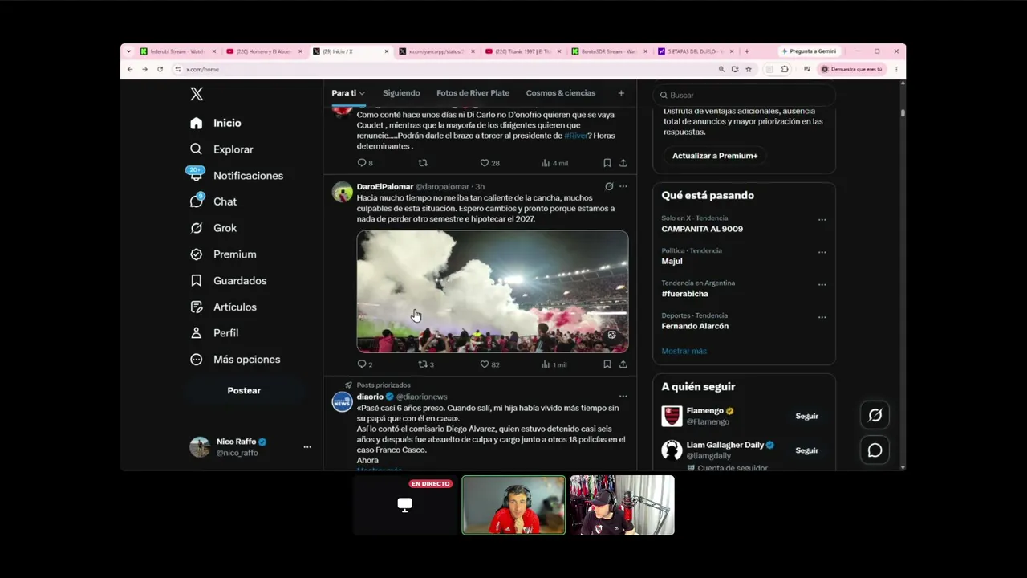
Task: Switch to the Titanic 1997 browser tab
Action: click(x=523, y=51)
